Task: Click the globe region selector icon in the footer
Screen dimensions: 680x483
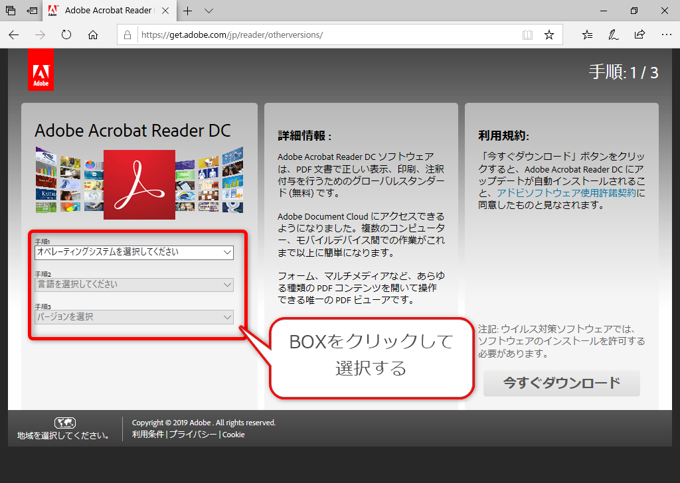Action: tap(64, 423)
